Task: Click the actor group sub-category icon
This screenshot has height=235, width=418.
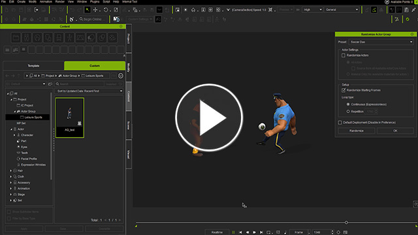Action: (x=16, y=50)
